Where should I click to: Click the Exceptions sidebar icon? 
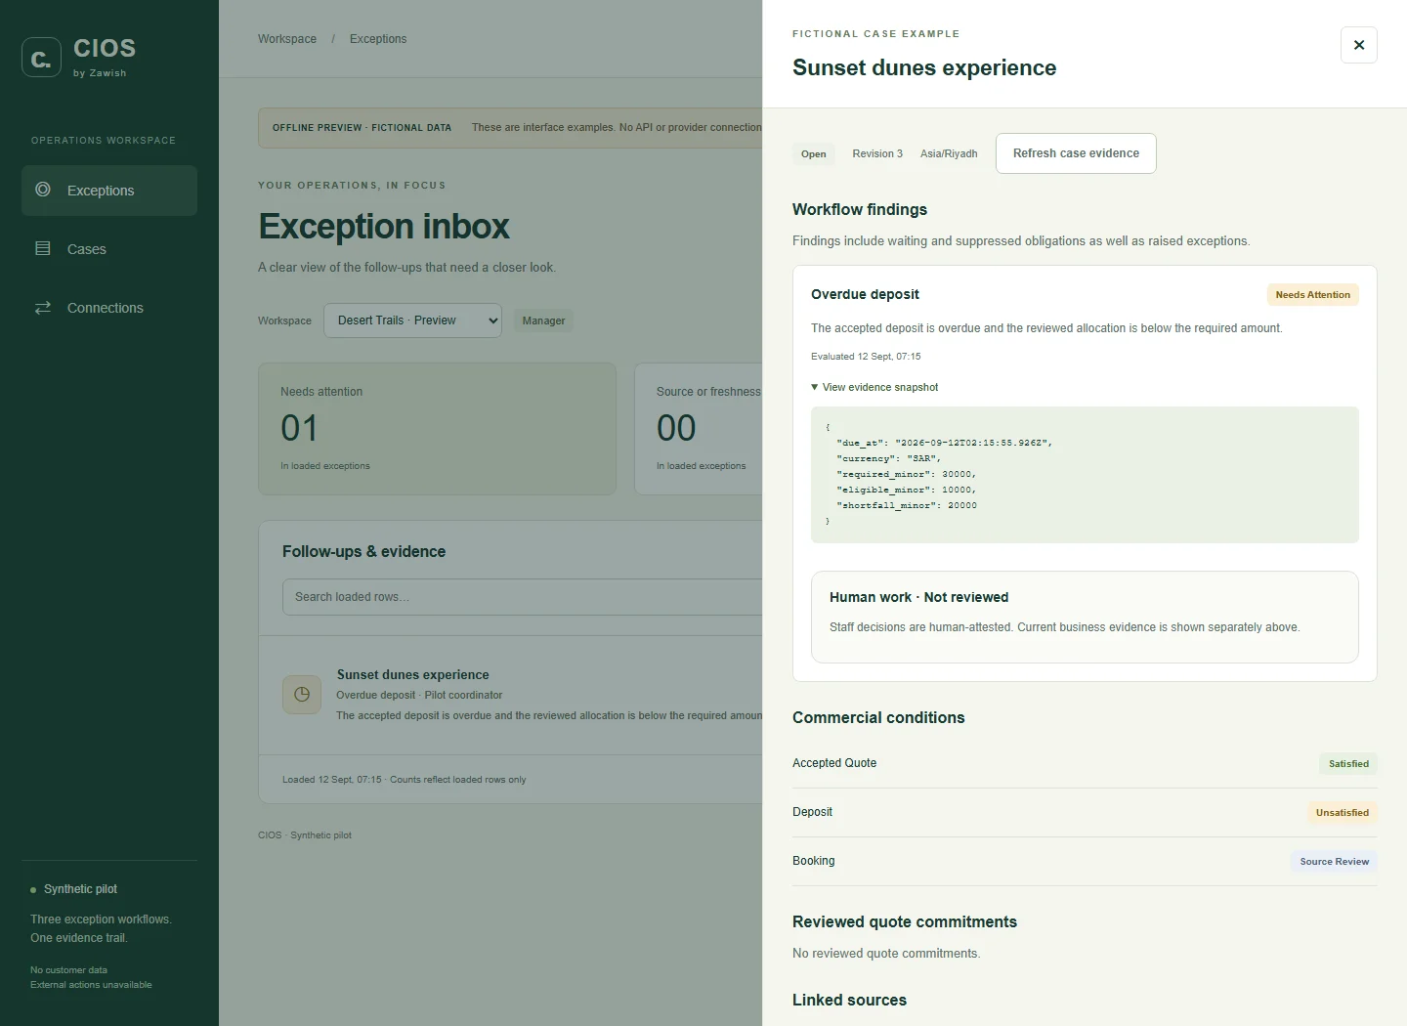click(43, 190)
